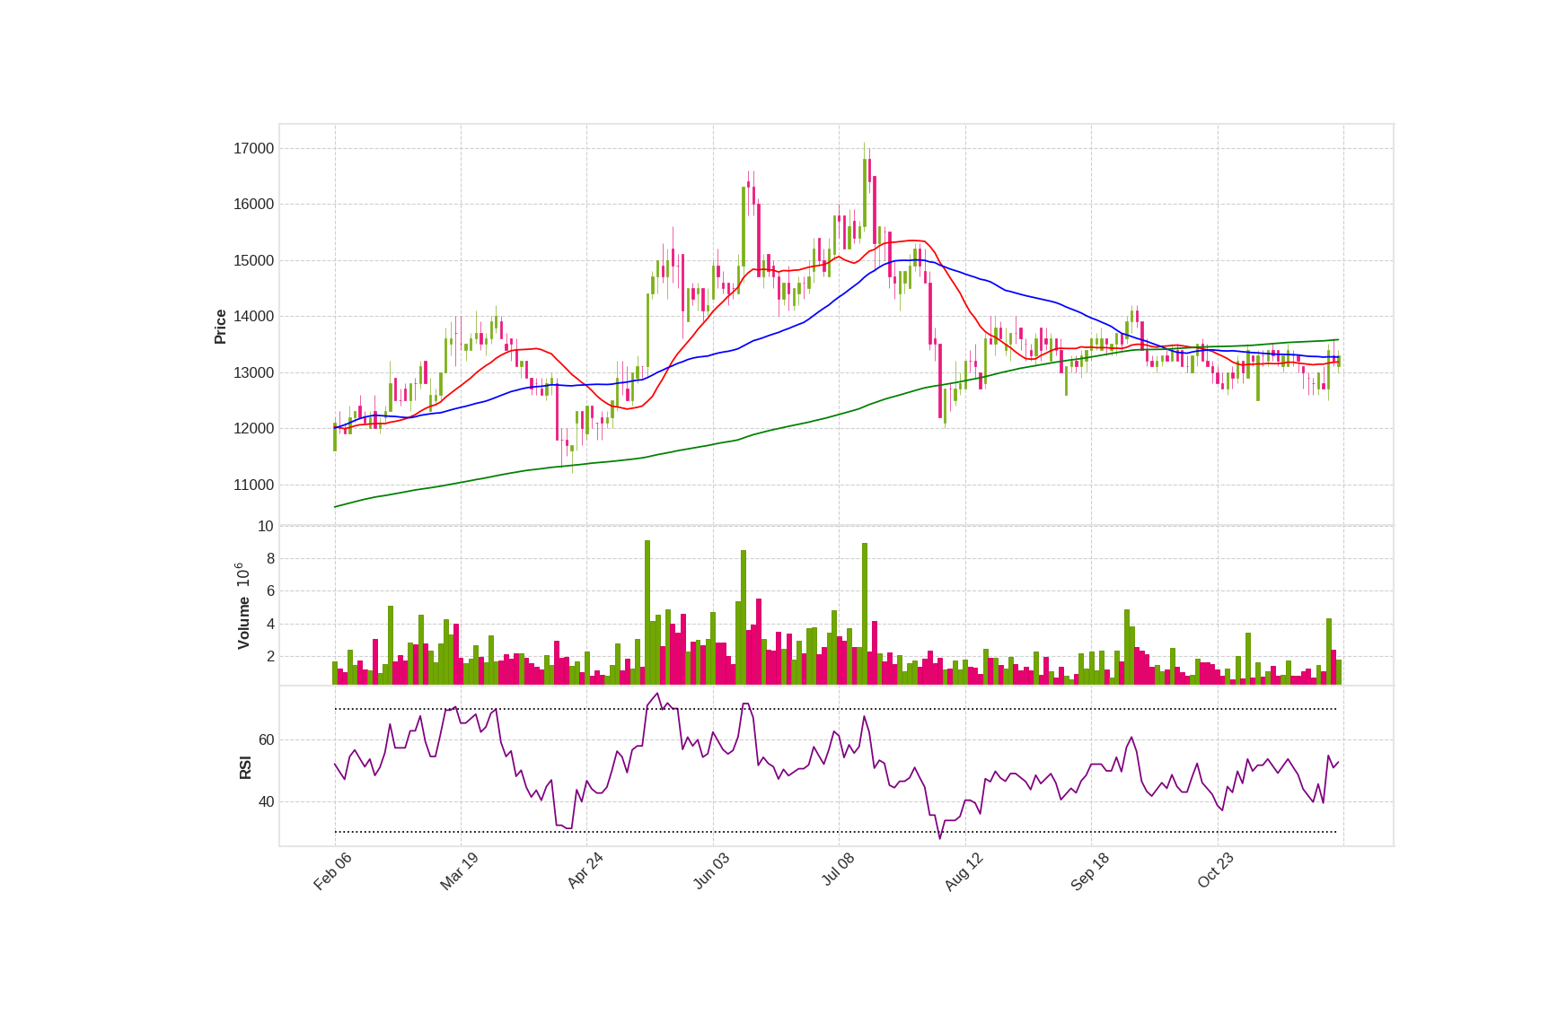Click the Feb 06 date label
This screenshot has height=1032, width=1549.
(x=332, y=871)
